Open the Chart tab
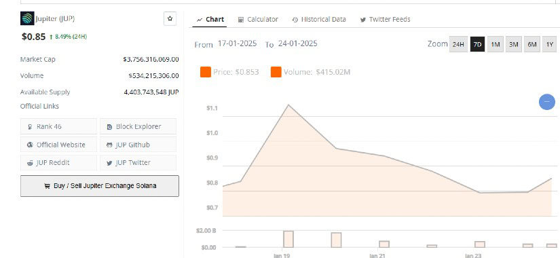 tap(210, 19)
